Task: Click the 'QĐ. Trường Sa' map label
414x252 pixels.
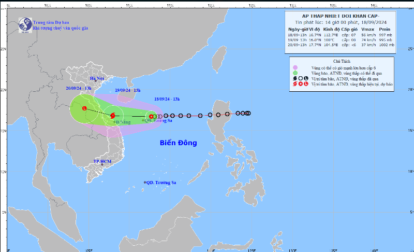Action: pos(161,183)
